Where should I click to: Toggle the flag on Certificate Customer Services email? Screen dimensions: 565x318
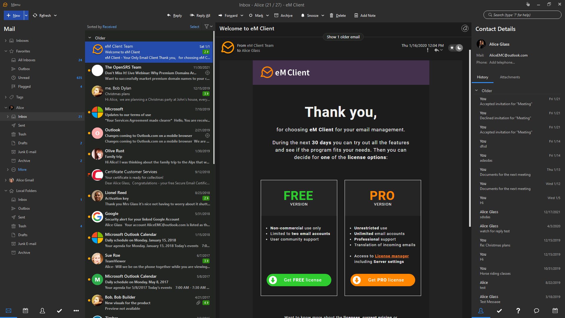click(x=89, y=175)
